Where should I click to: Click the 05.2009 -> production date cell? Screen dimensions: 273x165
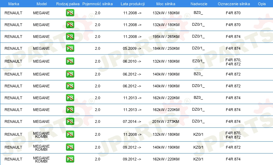132,48
